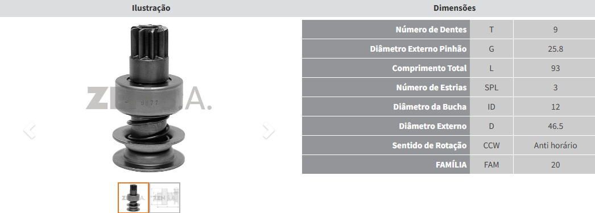595x213 pixels.
Task: Click the SPL code cell
Action: tap(491, 87)
